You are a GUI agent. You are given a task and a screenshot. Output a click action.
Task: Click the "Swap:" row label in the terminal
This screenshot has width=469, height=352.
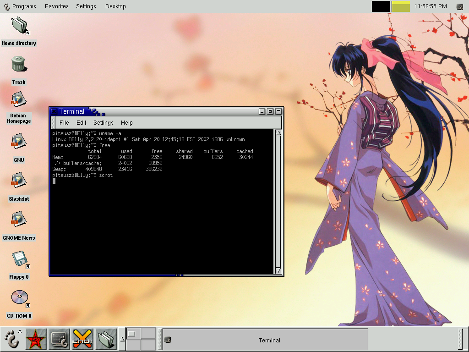(x=59, y=169)
